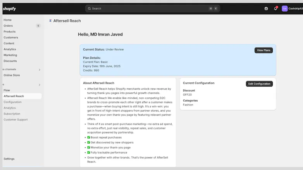
Task: Open Configuration under Aftersell Reach
Action: (x=12, y=102)
